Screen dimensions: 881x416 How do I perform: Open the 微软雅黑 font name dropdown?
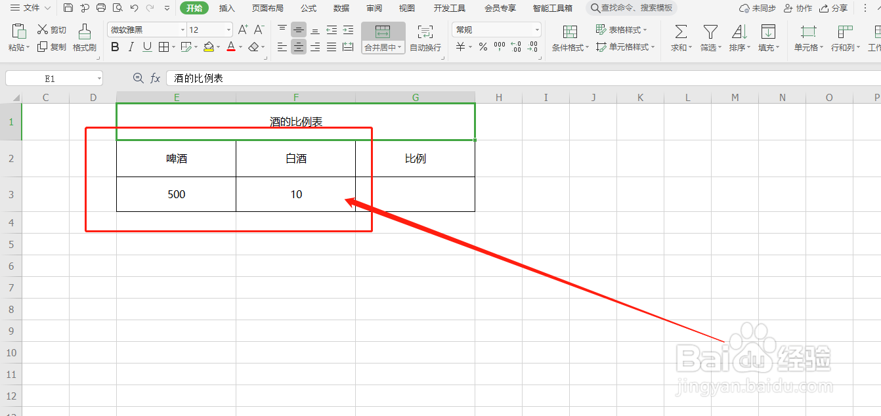click(x=183, y=30)
